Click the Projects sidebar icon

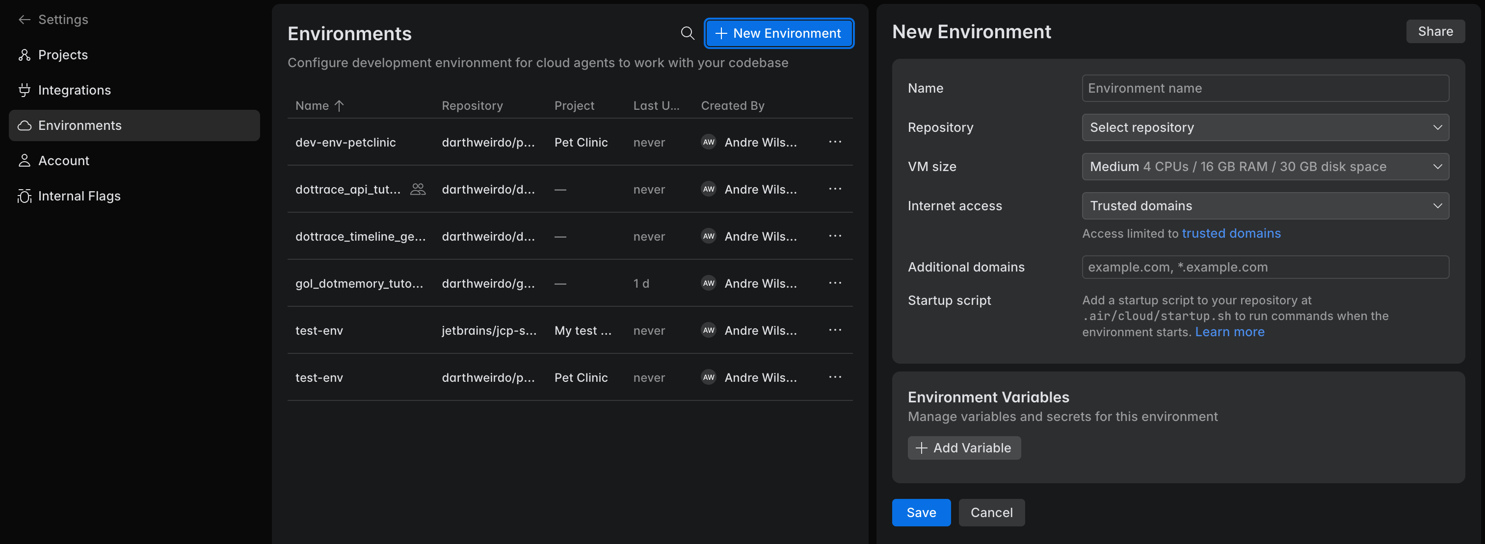pos(24,55)
